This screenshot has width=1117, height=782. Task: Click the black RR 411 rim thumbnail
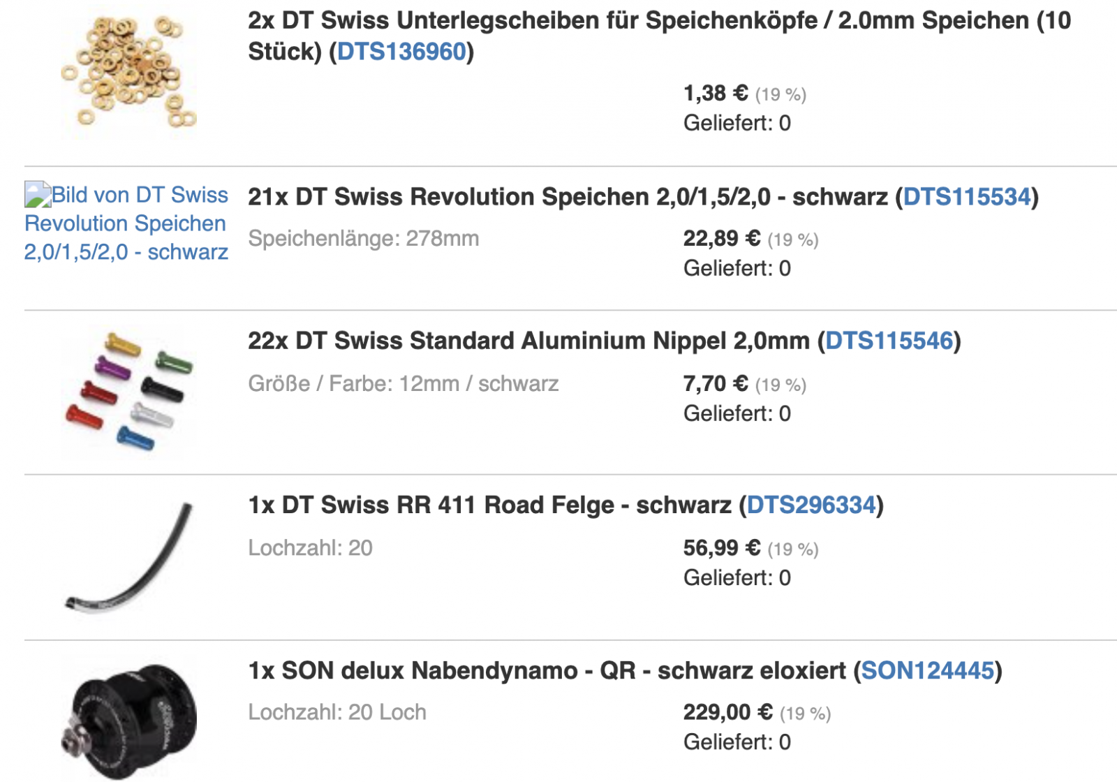click(128, 556)
